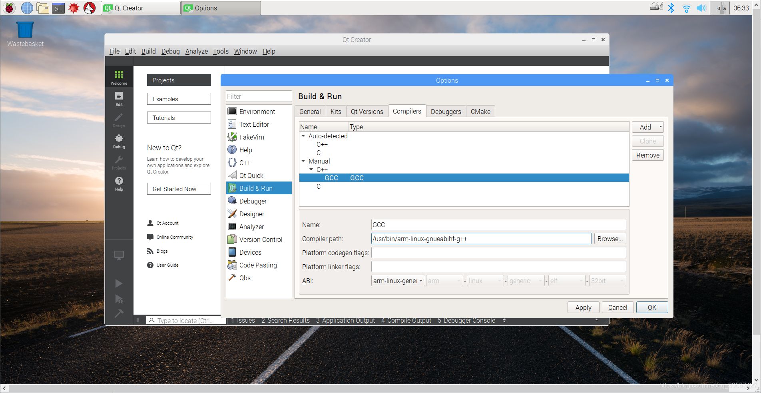
Task: Select the Designer options category
Action: tap(259, 214)
